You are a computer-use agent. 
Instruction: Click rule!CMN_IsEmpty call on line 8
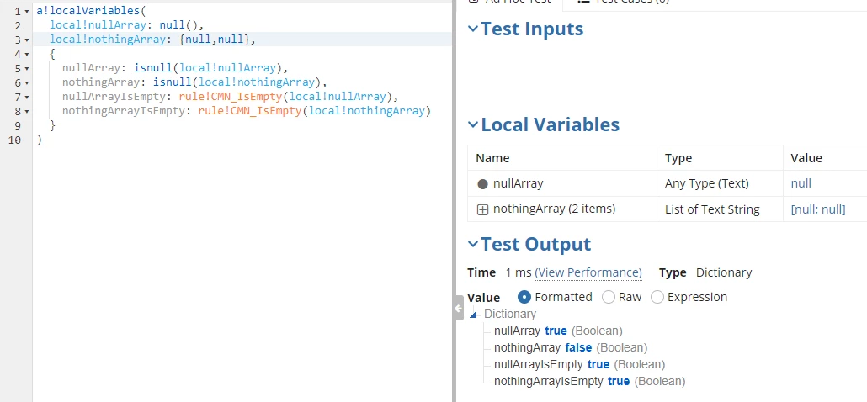250,112
